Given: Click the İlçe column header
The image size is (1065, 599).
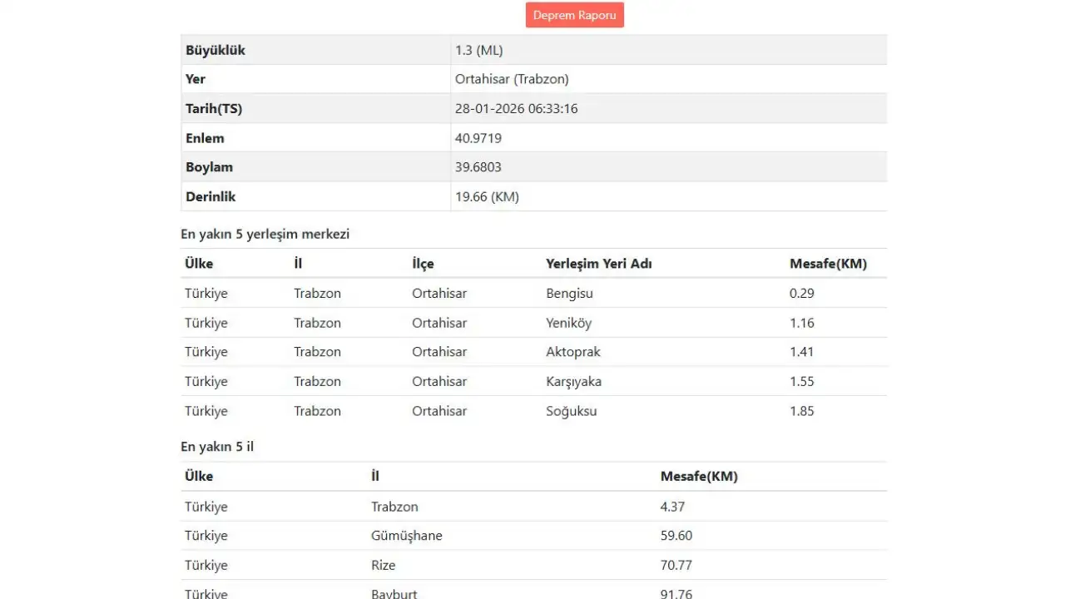Looking at the screenshot, I should pos(423,264).
